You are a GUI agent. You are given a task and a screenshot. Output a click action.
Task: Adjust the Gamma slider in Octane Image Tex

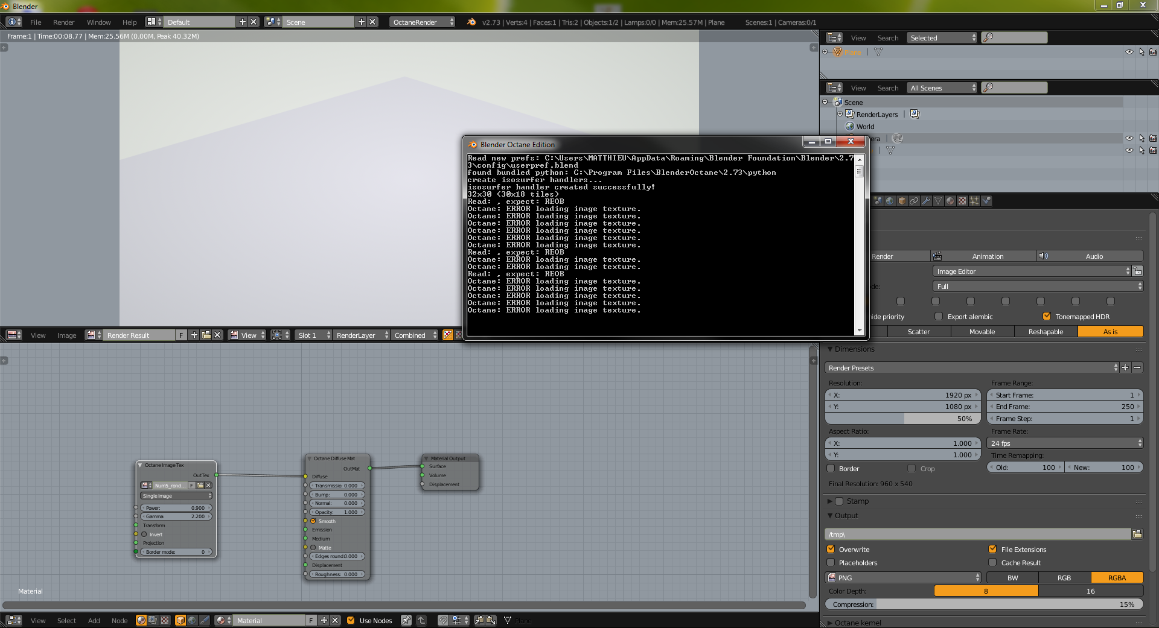pos(176,516)
